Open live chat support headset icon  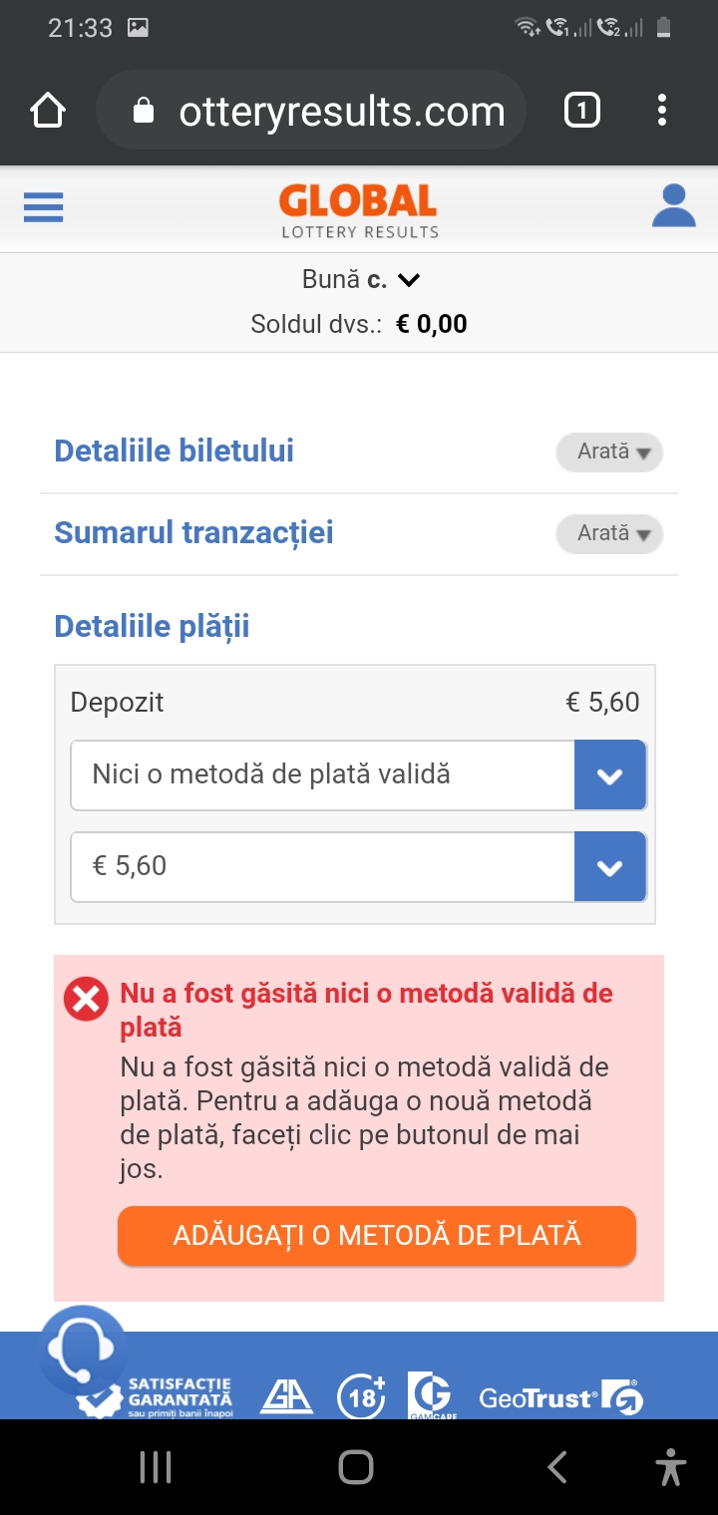(x=82, y=1349)
